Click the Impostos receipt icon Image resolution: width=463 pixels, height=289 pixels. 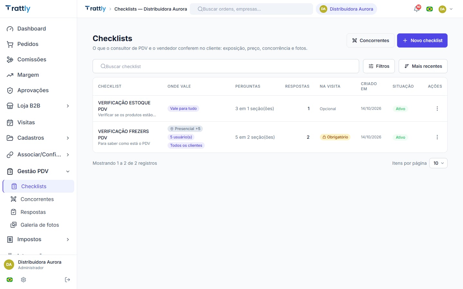(x=10, y=239)
